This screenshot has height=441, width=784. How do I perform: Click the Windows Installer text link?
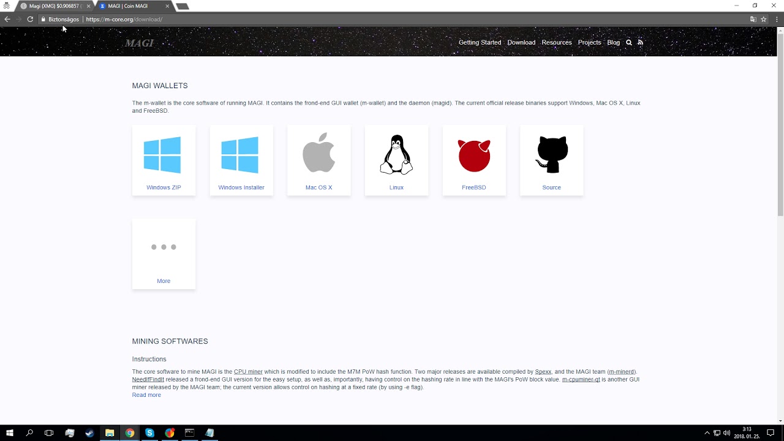241,187
